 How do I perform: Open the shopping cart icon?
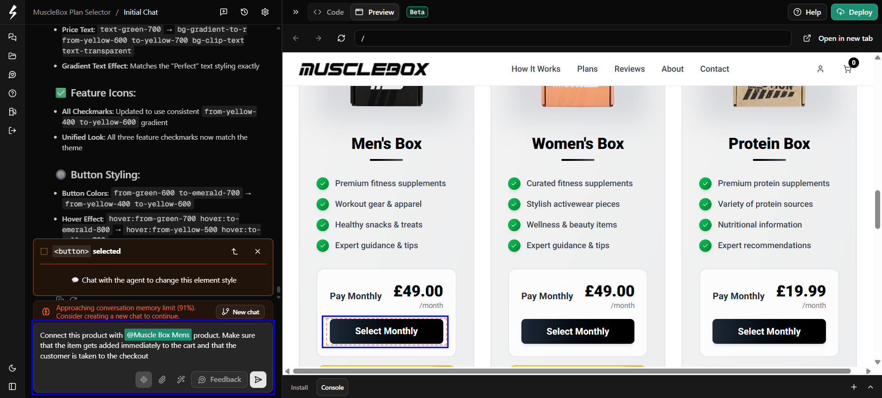tap(848, 69)
